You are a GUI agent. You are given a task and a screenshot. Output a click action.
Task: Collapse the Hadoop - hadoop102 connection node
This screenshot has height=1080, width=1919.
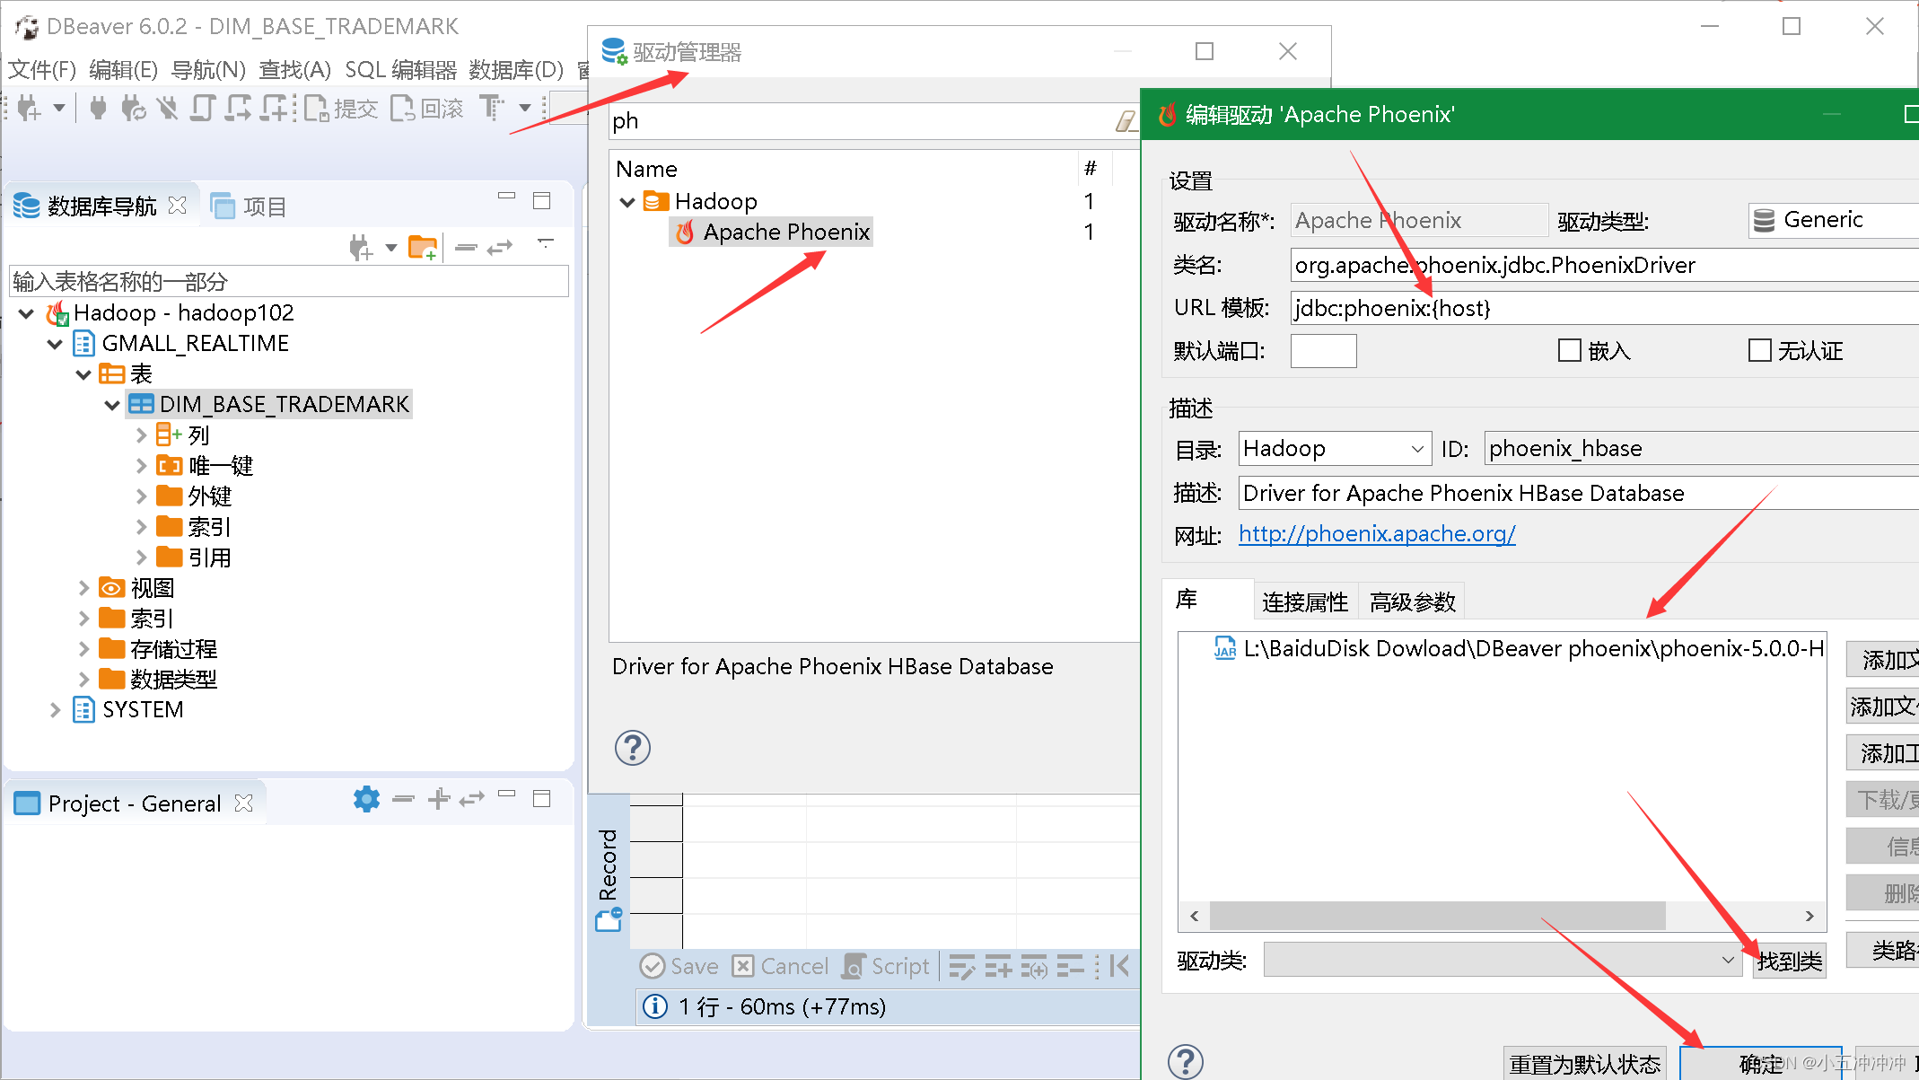pos(27,313)
